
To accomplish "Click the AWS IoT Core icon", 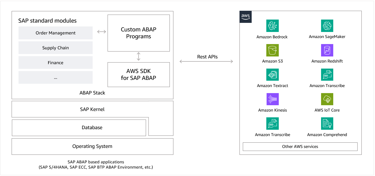I will coord(327,99).
